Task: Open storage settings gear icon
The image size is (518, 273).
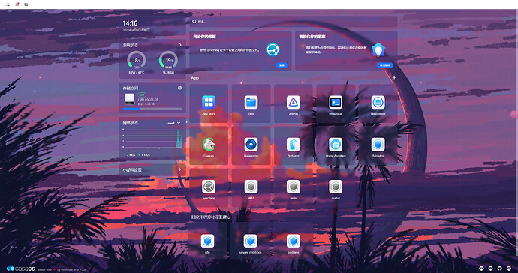Action: tap(179, 88)
